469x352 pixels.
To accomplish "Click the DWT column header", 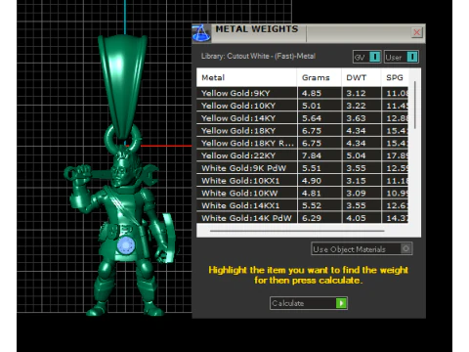I will [362, 77].
